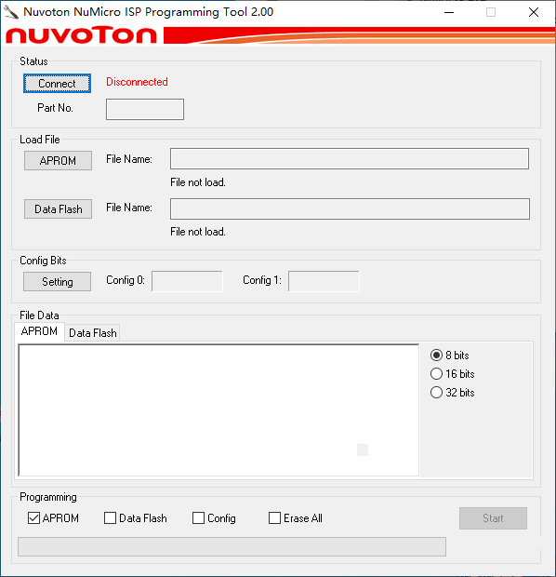Image resolution: width=556 pixels, height=577 pixels.
Task: Click the APROM File Name field
Action: tap(350, 159)
